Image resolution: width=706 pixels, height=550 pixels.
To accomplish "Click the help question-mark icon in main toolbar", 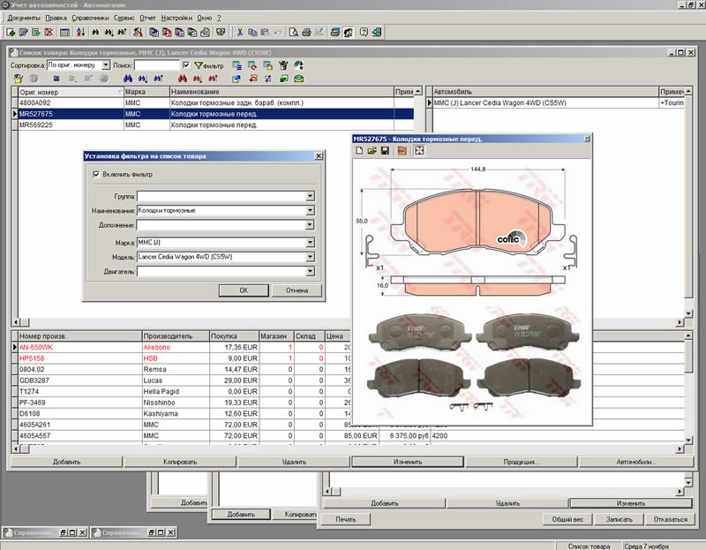I will 364,32.
